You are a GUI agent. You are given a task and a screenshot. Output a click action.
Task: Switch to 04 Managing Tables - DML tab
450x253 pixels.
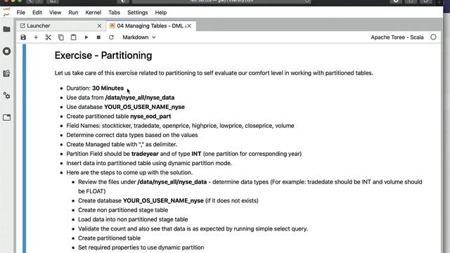(151, 26)
